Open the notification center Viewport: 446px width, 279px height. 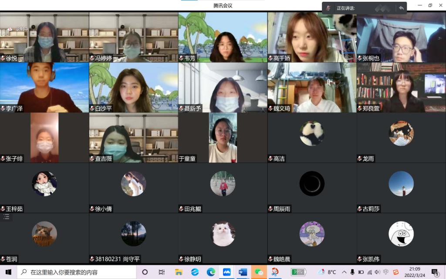[435, 272]
